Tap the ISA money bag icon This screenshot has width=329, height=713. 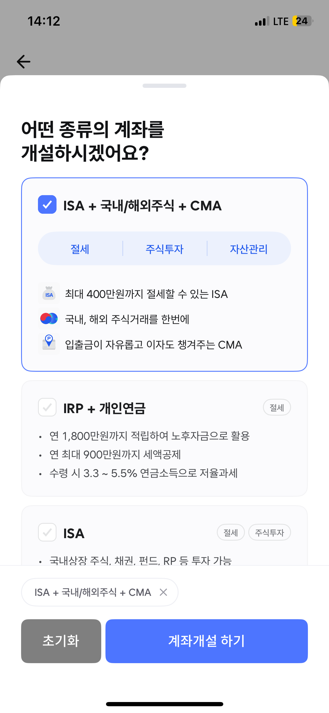pos(49,294)
